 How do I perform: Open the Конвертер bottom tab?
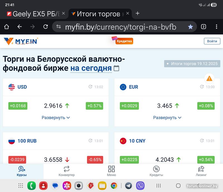(x=67, y=171)
